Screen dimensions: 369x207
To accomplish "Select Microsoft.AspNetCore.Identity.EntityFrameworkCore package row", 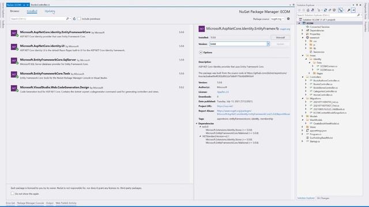I will [98, 34].
